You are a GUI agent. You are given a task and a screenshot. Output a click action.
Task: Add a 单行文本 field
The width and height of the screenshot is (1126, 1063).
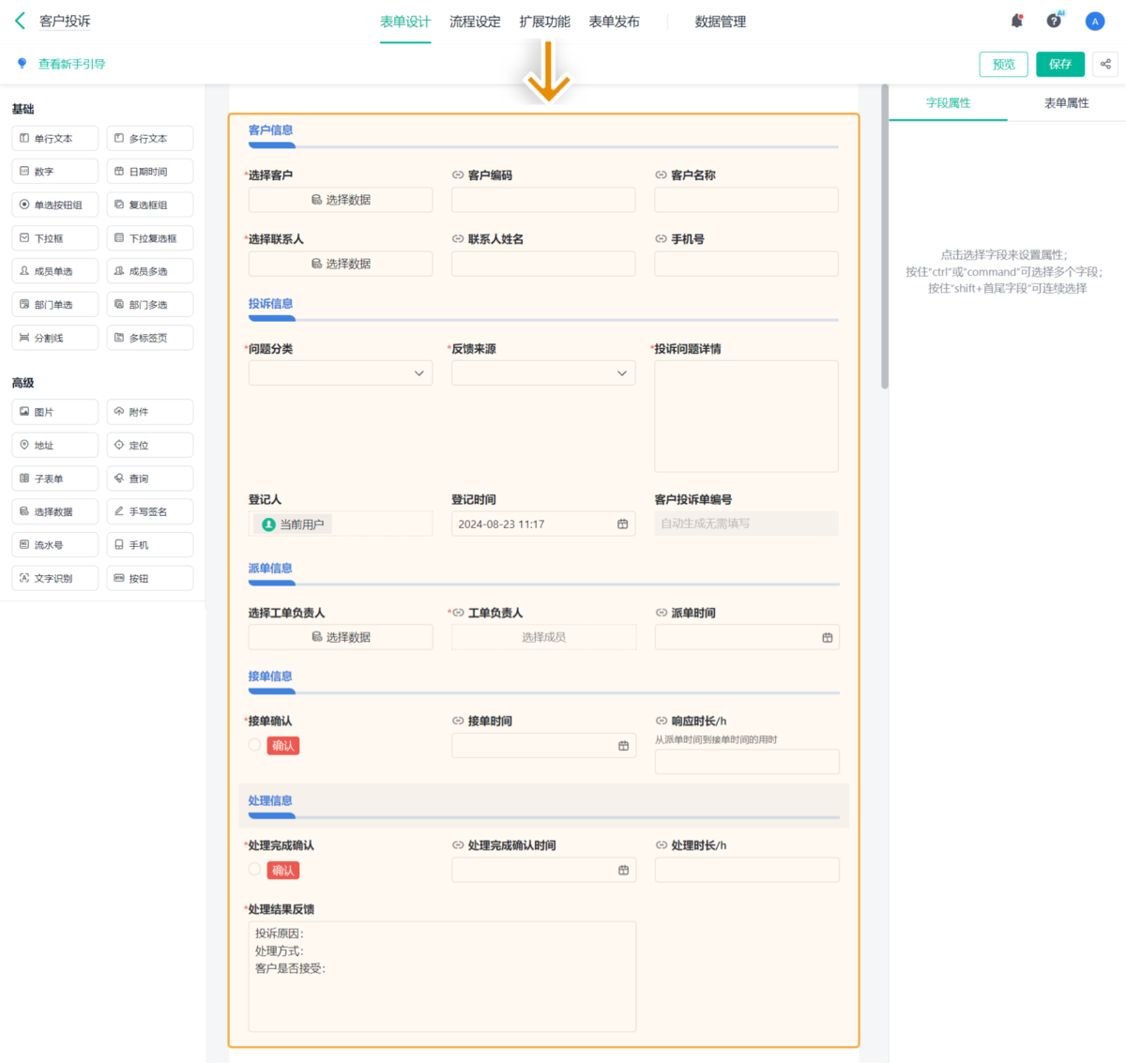[x=55, y=139]
